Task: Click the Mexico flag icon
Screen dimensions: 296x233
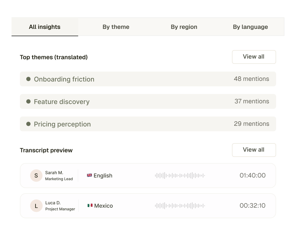Action: (90, 205)
